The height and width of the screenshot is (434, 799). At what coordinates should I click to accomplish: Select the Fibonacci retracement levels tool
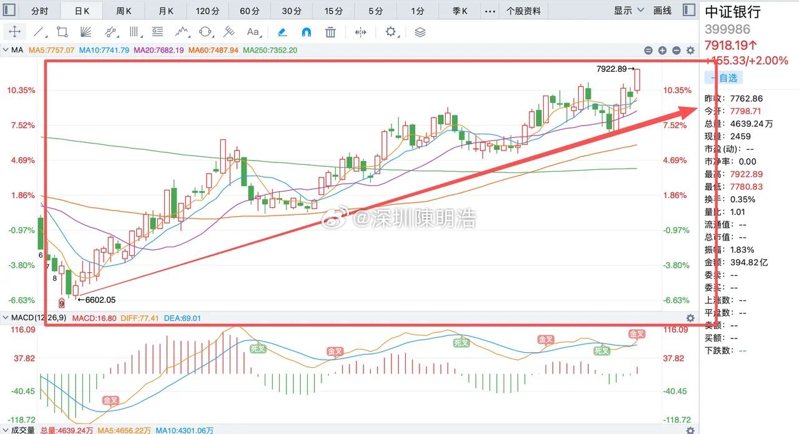pos(157,32)
